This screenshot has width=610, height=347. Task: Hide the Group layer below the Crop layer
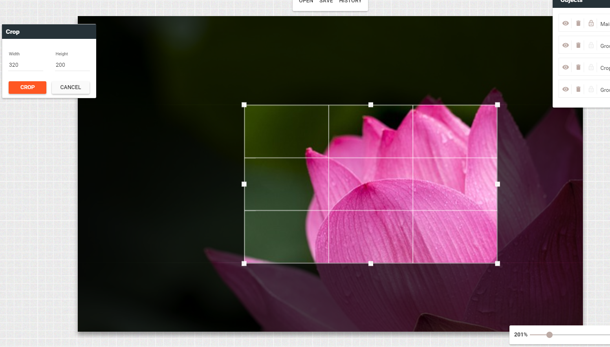[x=565, y=89]
